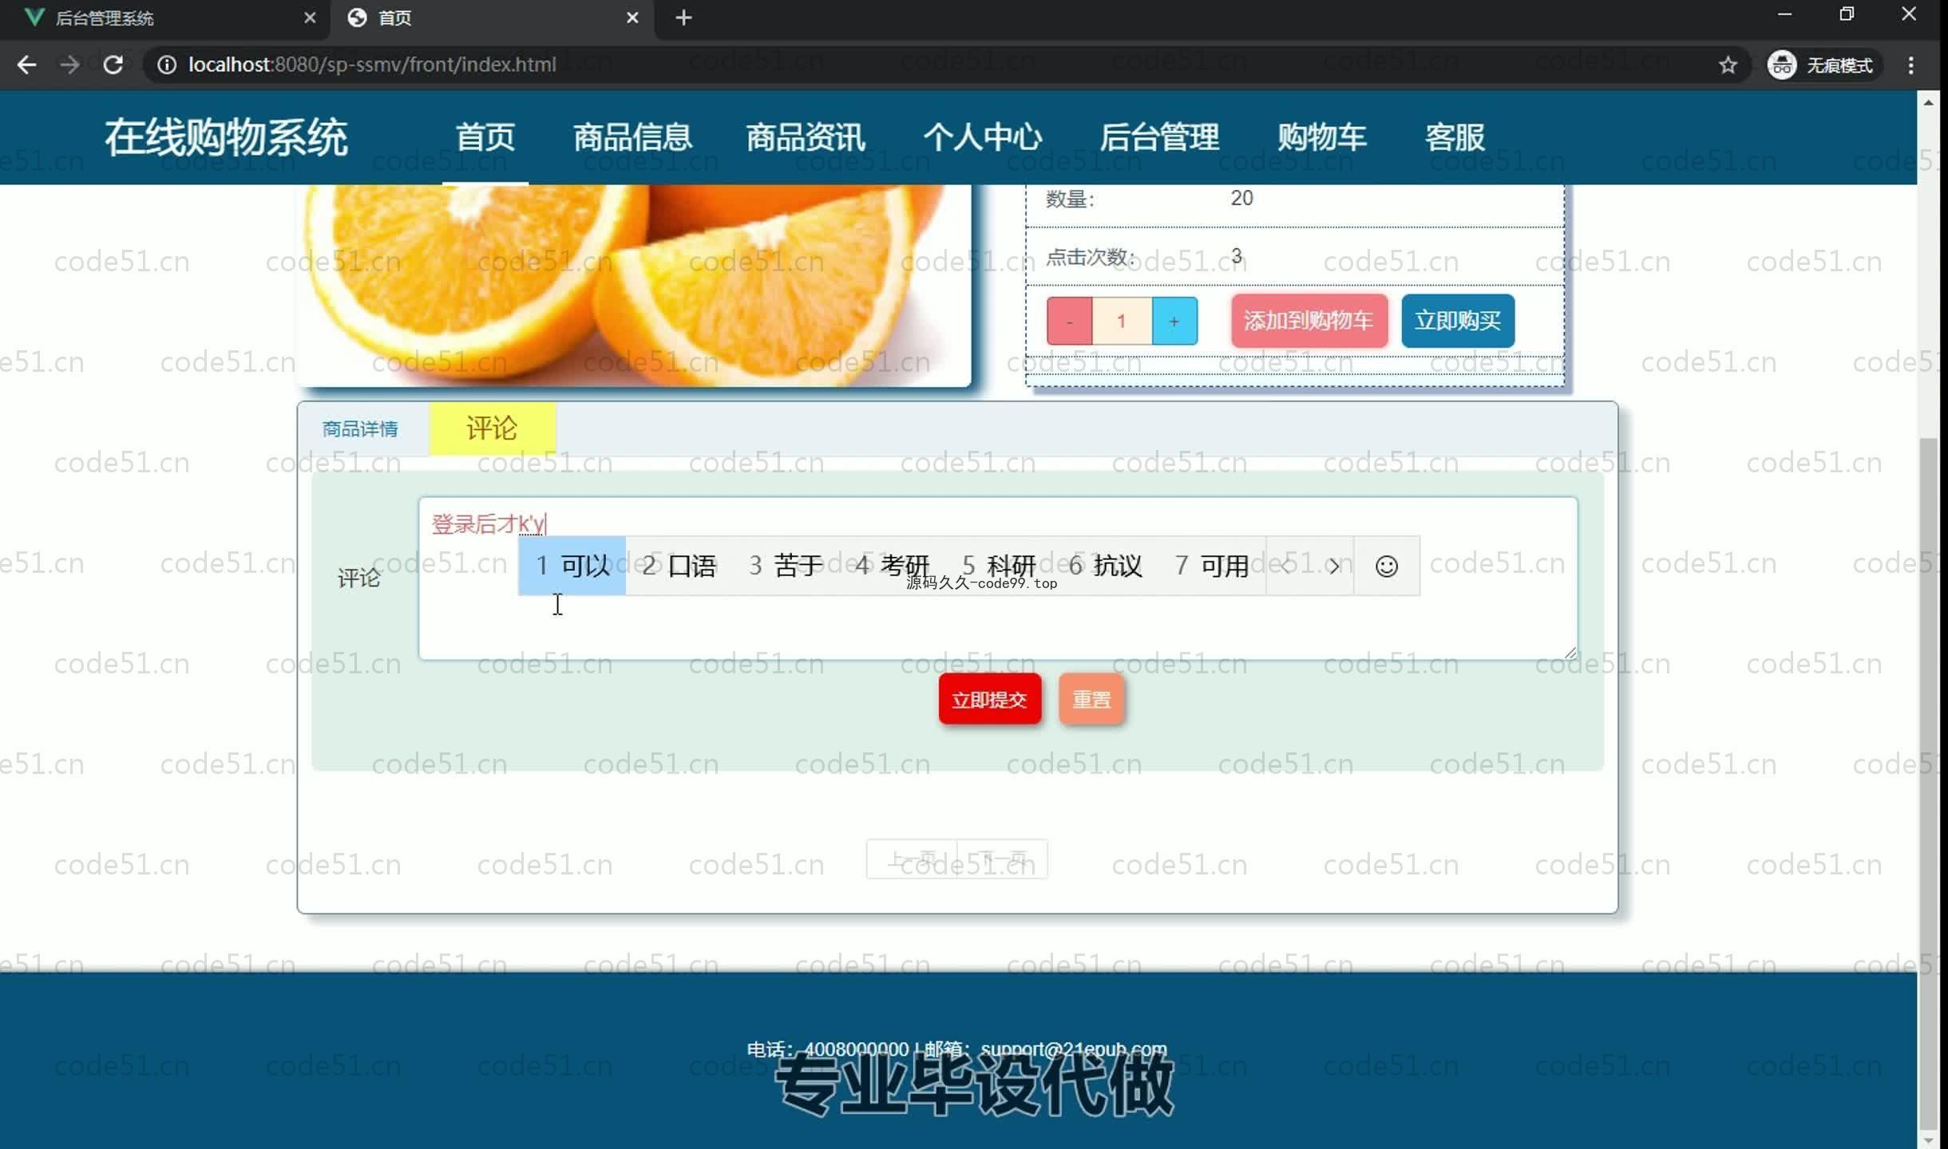Select IME candidate 3 苦于
The image size is (1948, 1149).
point(786,566)
